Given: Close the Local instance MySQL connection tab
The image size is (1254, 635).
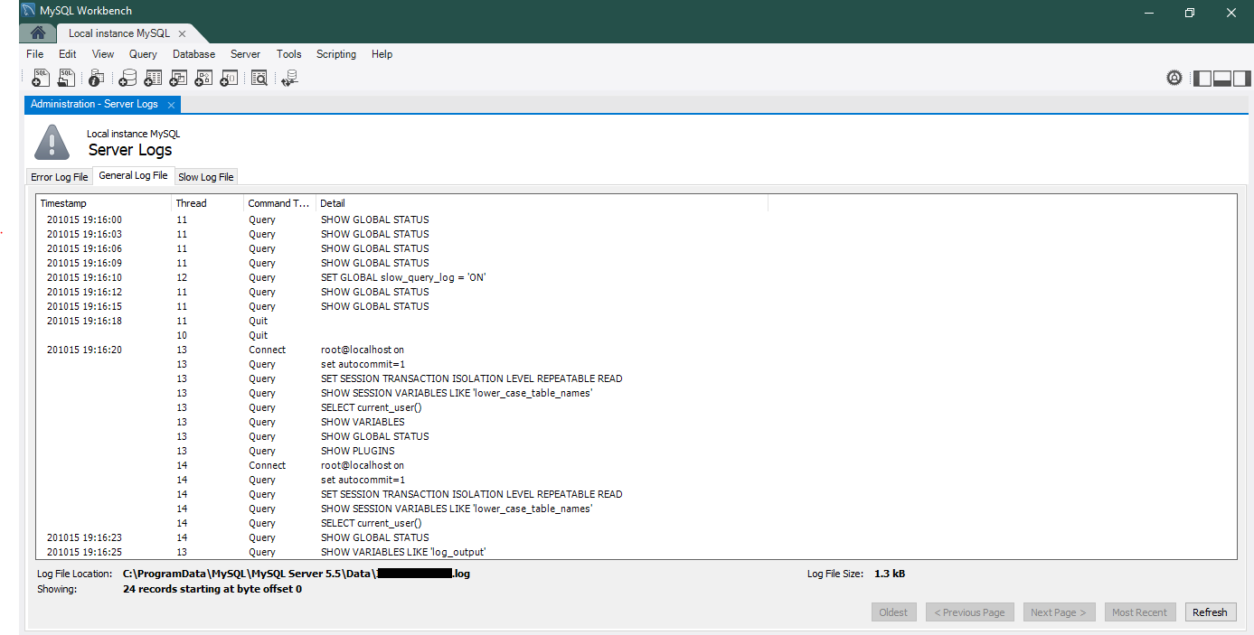Looking at the screenshot, I should (x=182, y=33).
